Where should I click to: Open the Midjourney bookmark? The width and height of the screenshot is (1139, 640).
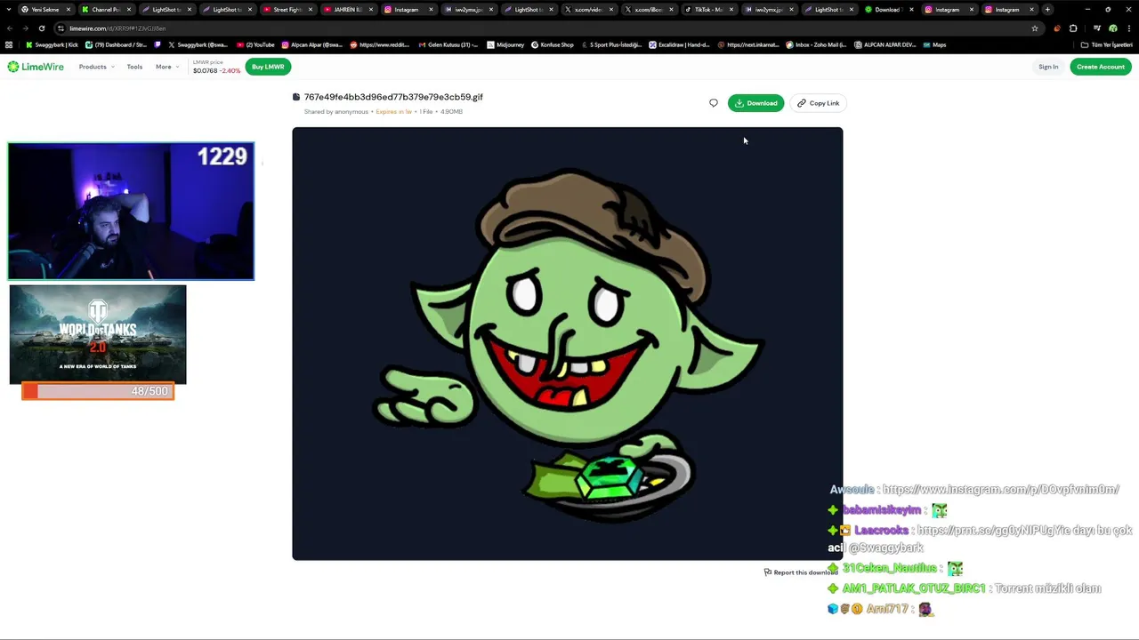click(x=506, y=44)
